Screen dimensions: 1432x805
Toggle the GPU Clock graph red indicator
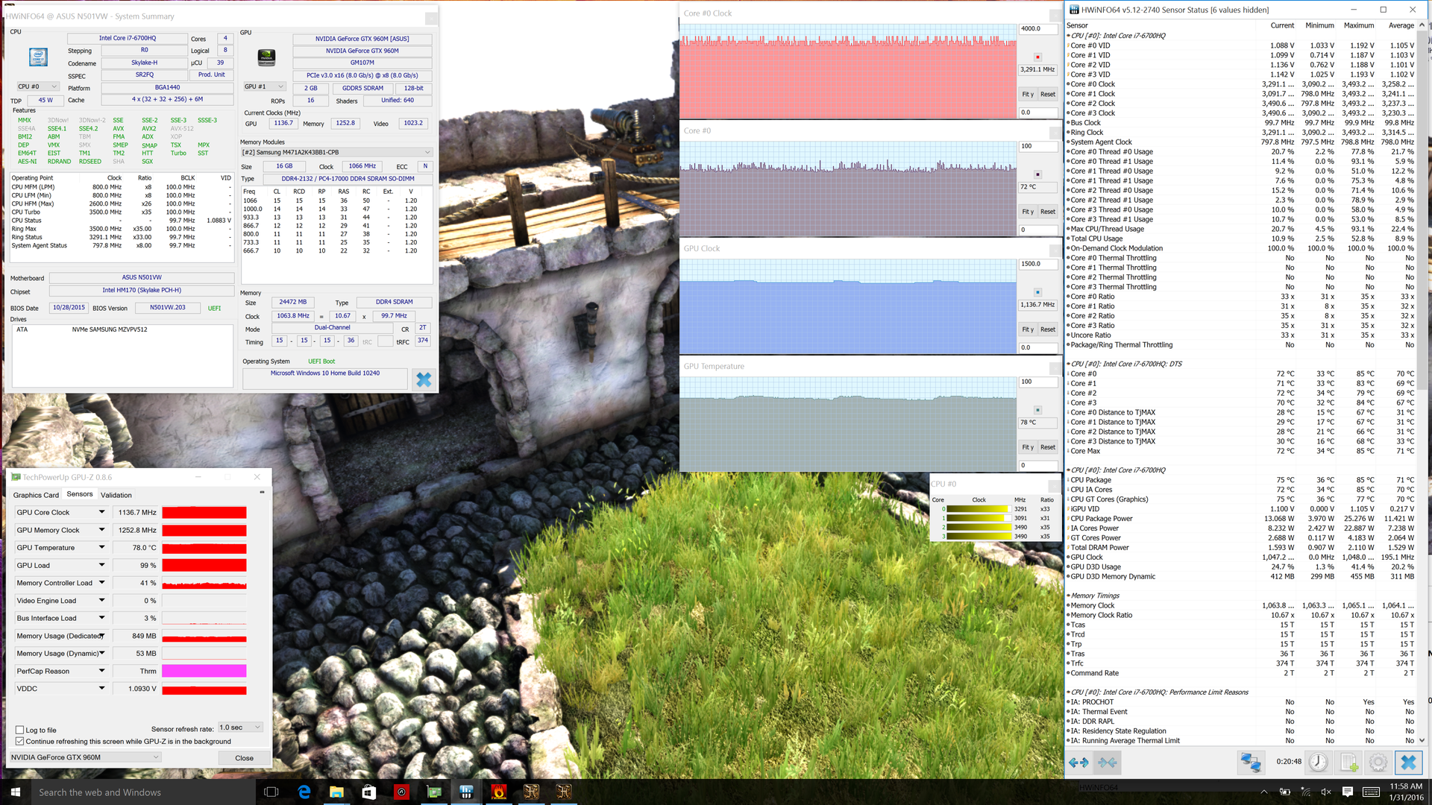point(1037,292)
